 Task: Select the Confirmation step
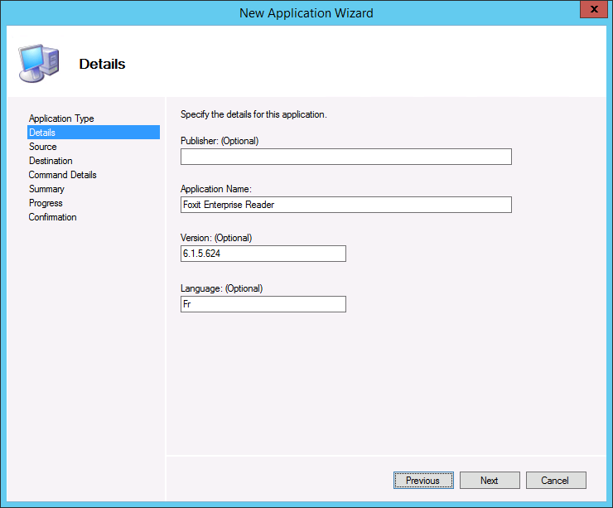click(x=52, y=217)
